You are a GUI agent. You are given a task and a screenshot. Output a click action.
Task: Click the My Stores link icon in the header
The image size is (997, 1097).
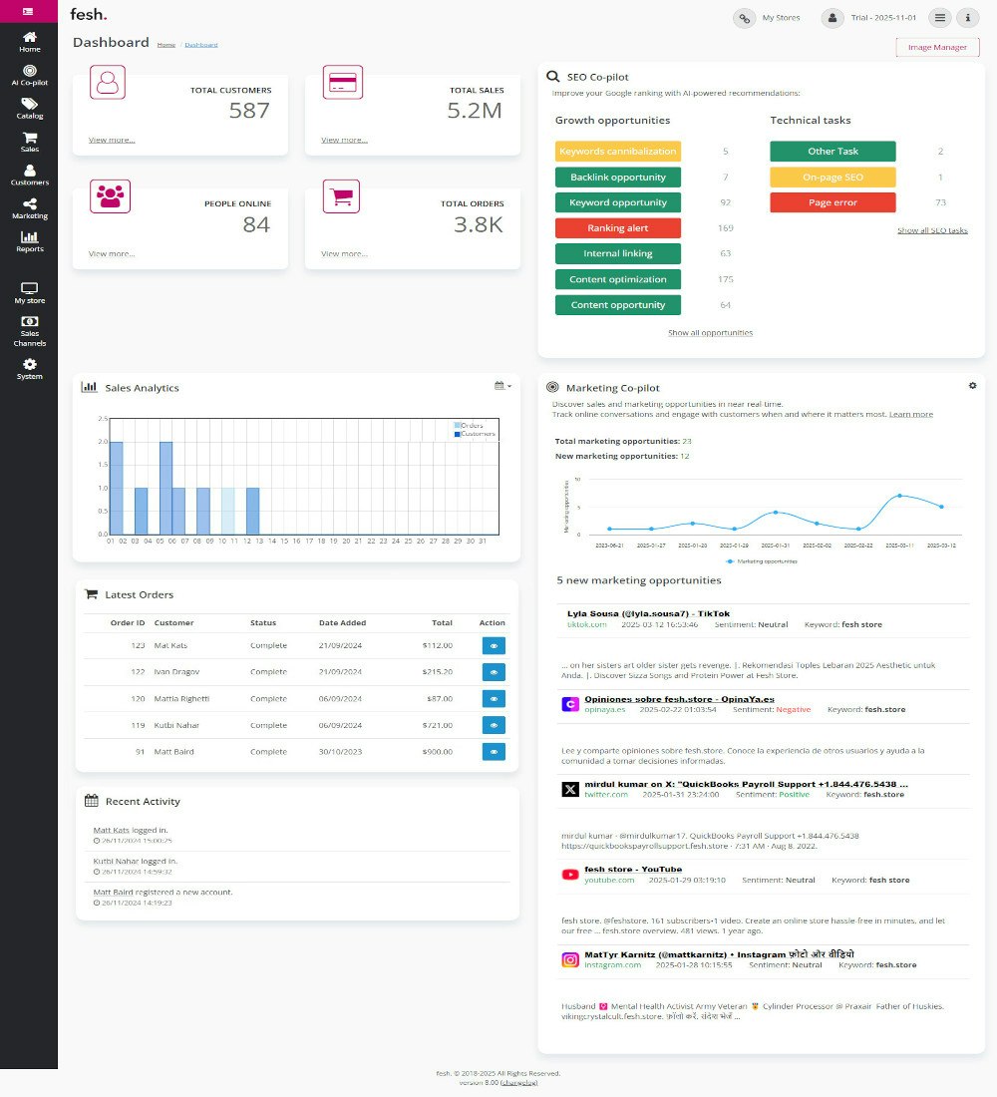(744, 18)
